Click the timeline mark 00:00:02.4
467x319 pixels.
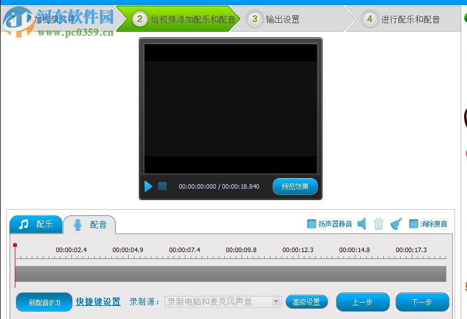71,250
